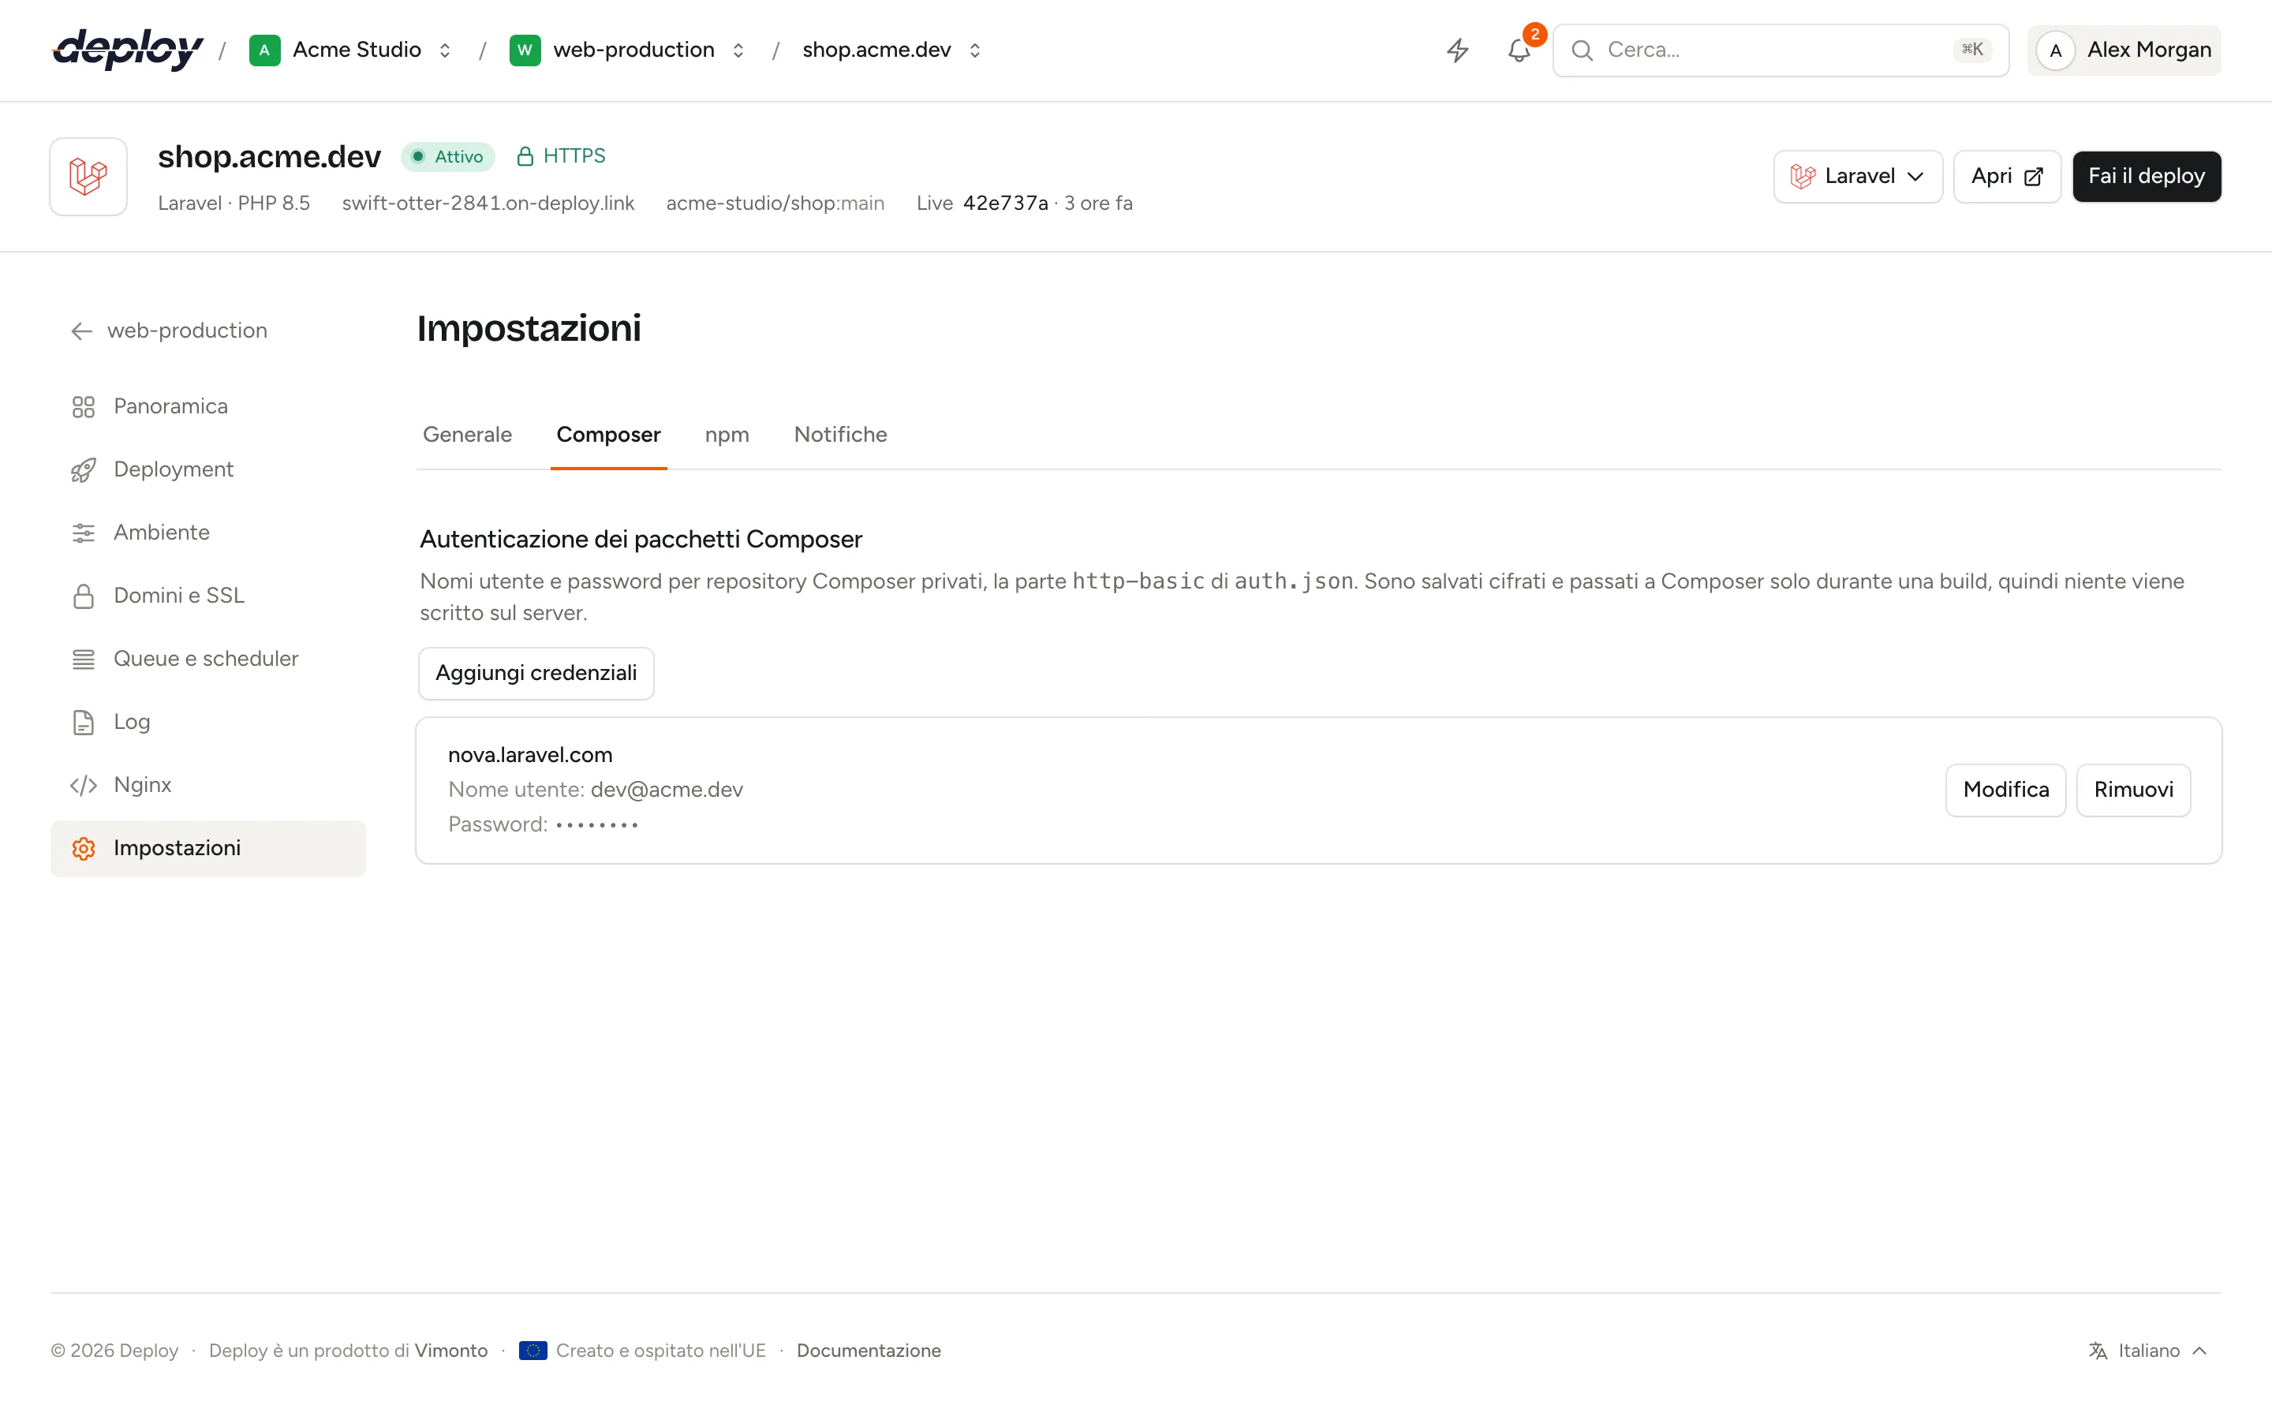Go back to web-production
The image size is (2272, 1420).
[169, 331]
